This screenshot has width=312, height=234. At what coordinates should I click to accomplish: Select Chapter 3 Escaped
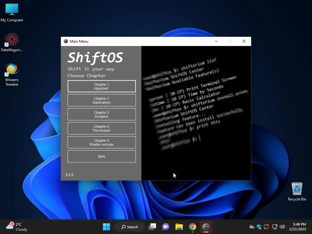click(102, 114)
